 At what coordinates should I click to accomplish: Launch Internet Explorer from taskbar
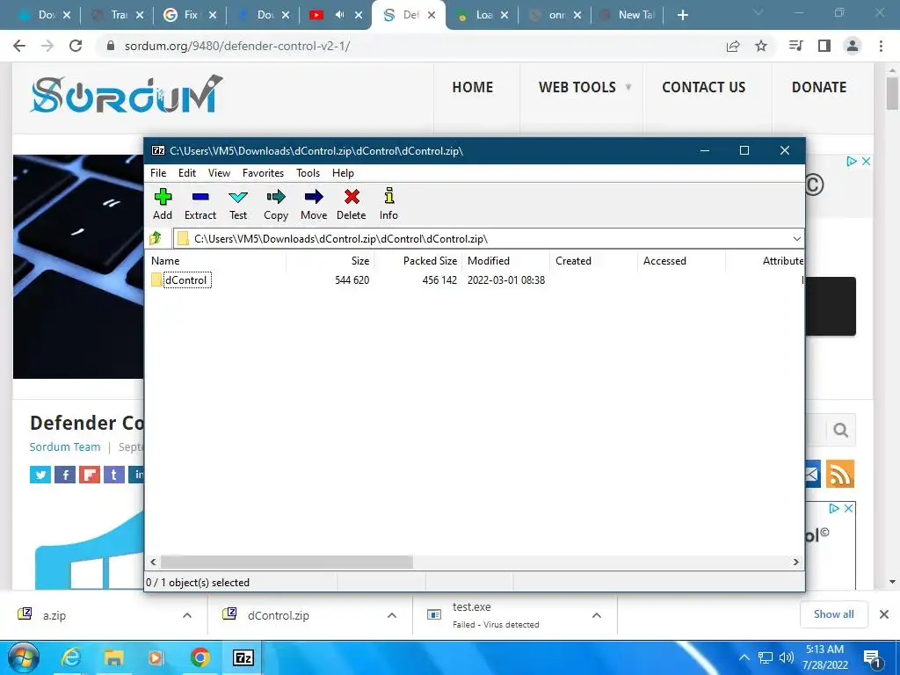click(x=70, y=657)
